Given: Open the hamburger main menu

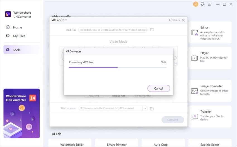Looking at the screenshot, I should 209,4.
